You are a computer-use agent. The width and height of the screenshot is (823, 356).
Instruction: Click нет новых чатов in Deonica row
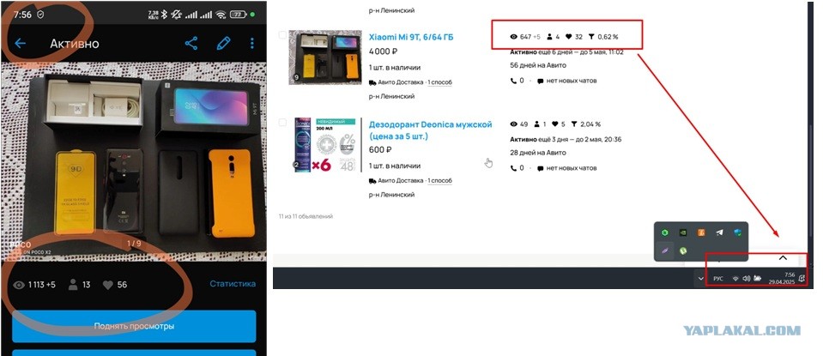pos(571,168)
